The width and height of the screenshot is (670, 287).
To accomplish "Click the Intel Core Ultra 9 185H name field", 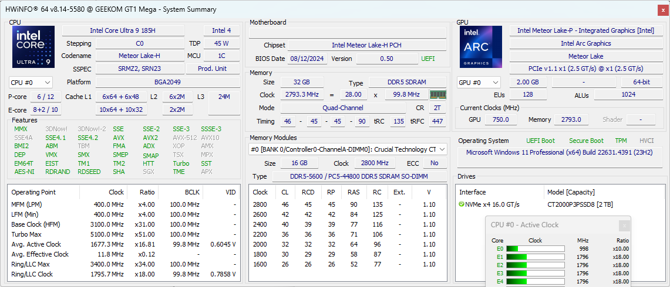I will coord(123,30).
